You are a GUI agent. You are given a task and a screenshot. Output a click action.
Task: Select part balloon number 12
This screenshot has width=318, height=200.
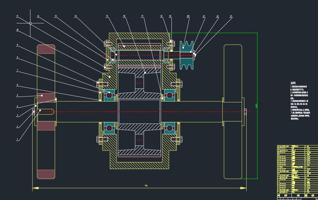[38, 16]
